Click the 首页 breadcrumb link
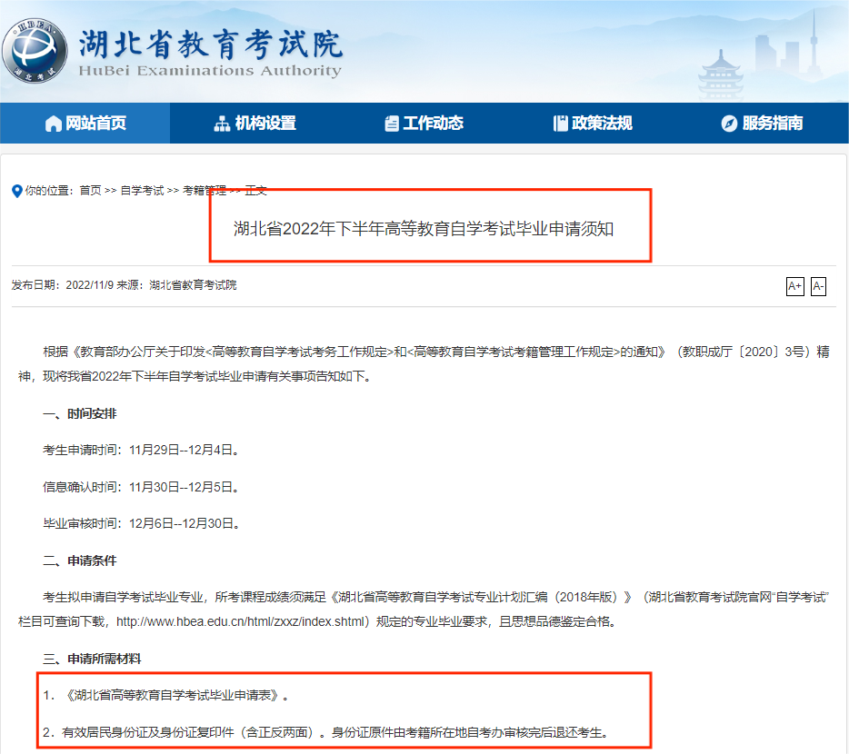This screenshot has width=849, height=754. tap(90, 192)
